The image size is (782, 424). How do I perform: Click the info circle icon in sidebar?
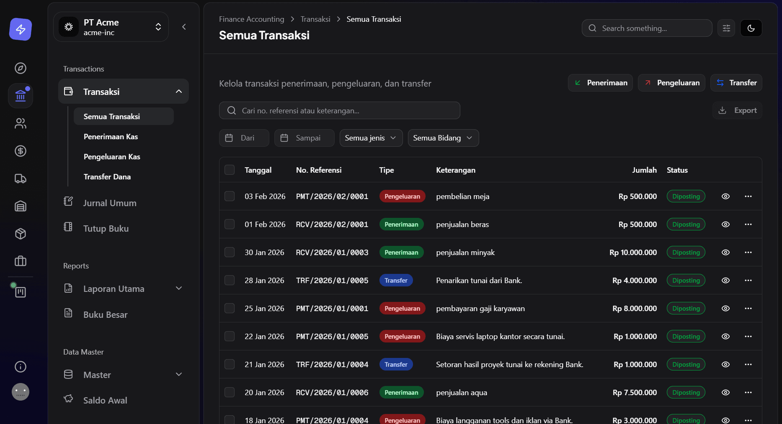pyautogui.click(x=21, y=367)
